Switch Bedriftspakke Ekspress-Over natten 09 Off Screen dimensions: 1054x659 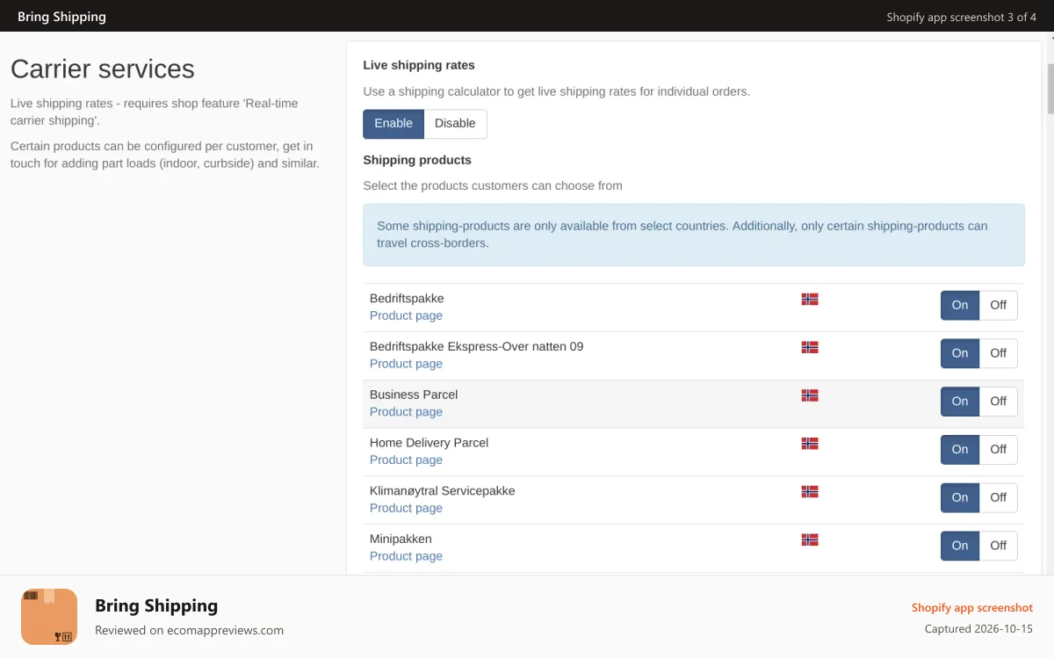[999, 353]
